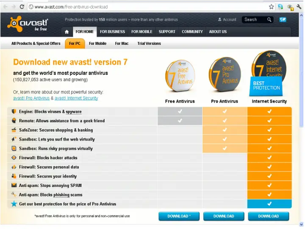The image size is (305, 229).
Task: Click the icon beside Firewall: Secures personal data
Action: 14,167
